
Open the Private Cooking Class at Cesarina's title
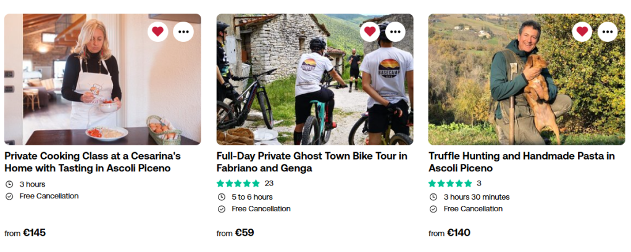92,162
